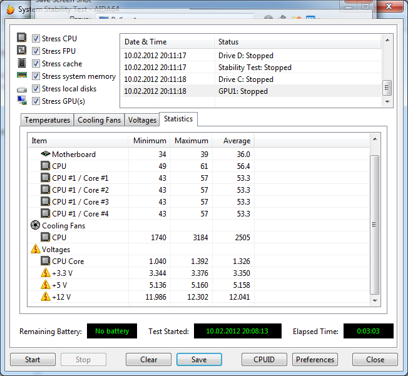Click the chip icon of the CPU fan row

(45, 236)
